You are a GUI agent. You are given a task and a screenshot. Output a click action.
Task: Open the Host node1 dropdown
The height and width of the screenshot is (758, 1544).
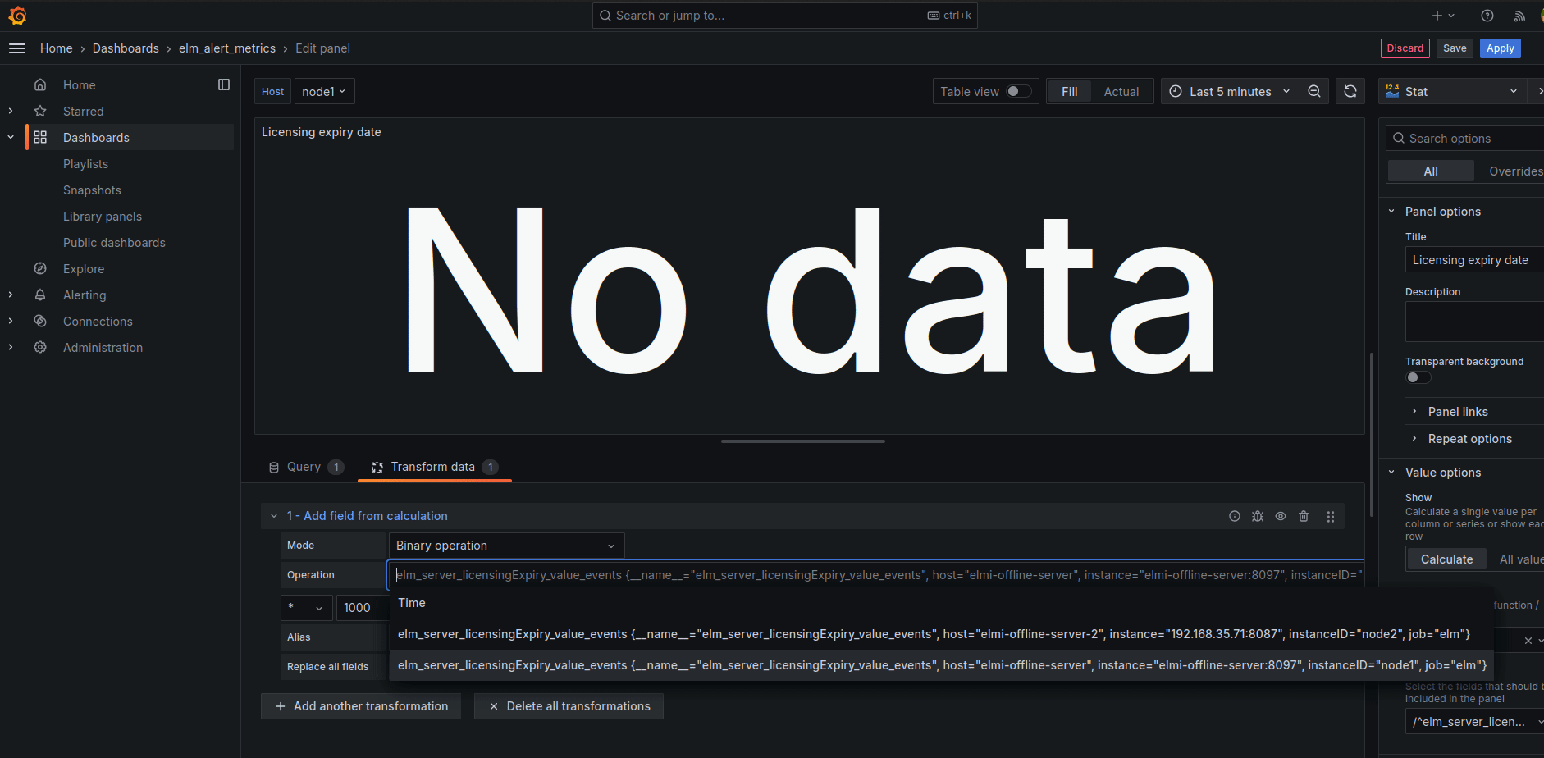324,92
